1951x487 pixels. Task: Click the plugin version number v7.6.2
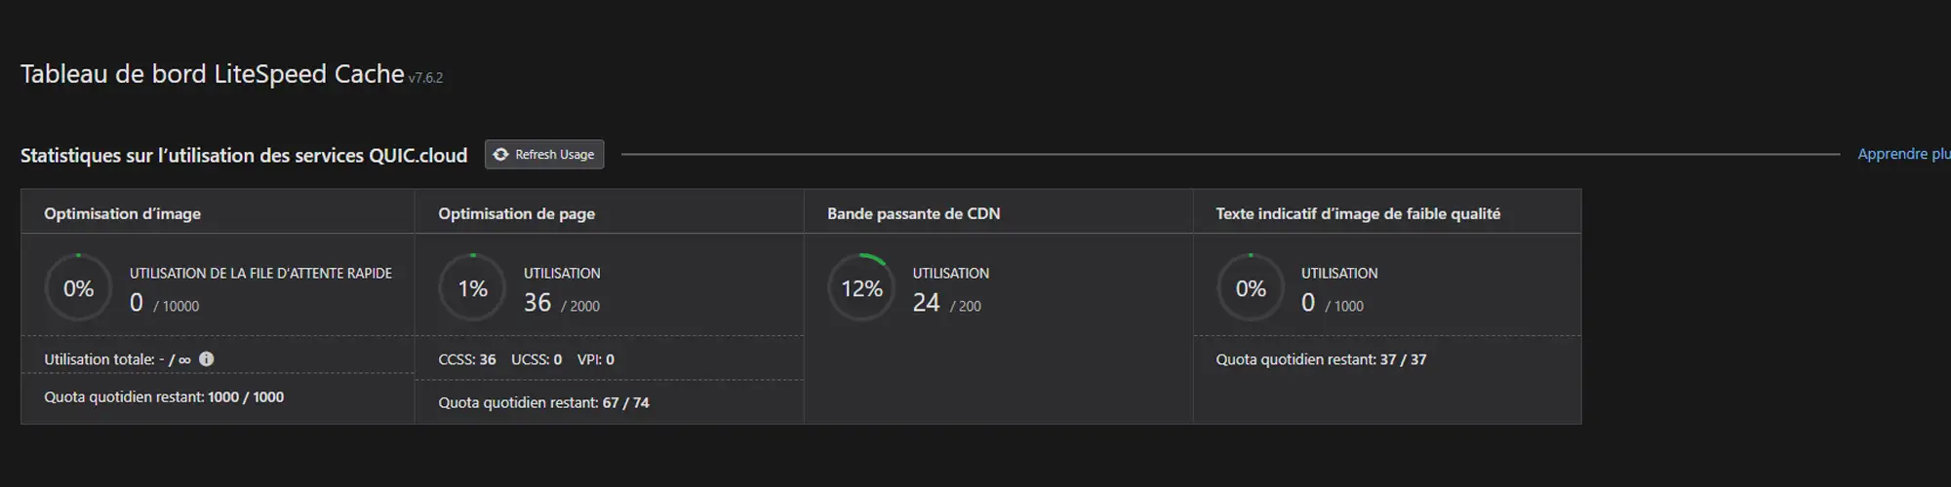tap(425, 78)
